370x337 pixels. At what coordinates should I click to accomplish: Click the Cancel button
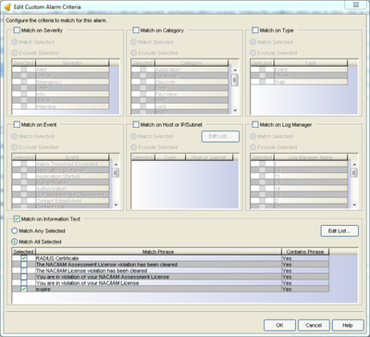coord(314,325)
